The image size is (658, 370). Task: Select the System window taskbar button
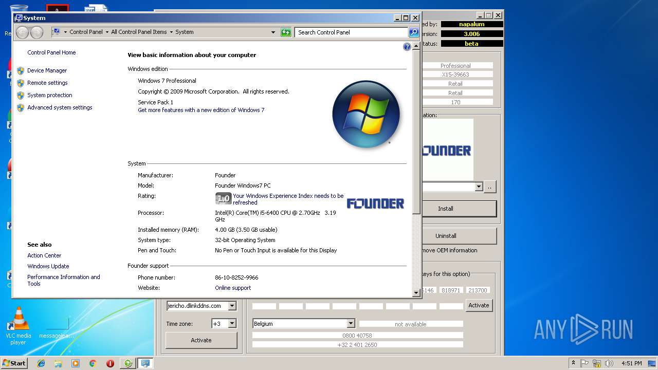click(145, 363)
